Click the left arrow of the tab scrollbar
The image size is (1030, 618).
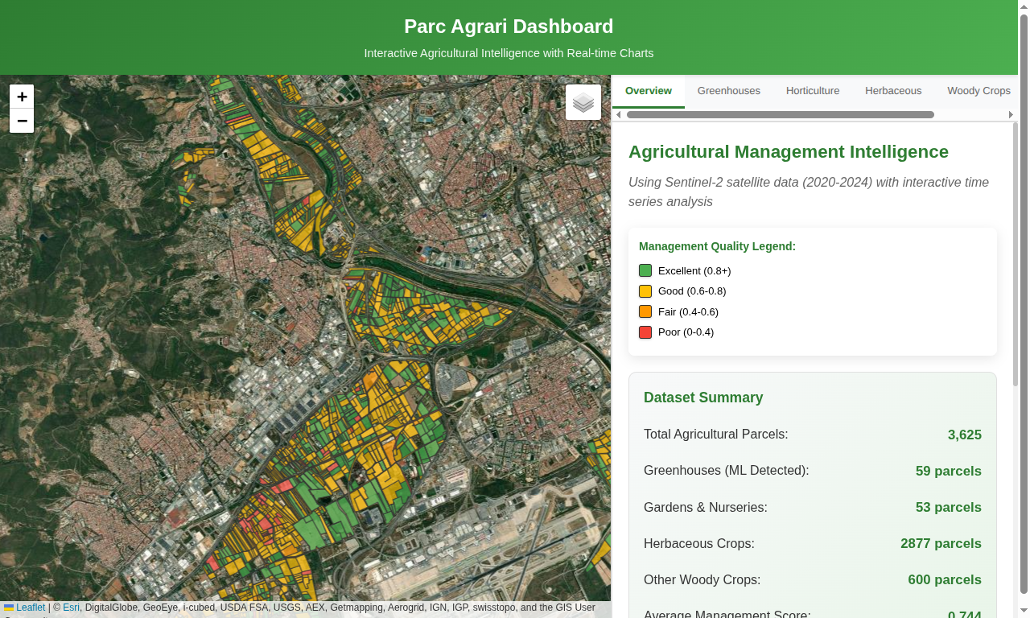pyautogui.click(x=618, y=114)
